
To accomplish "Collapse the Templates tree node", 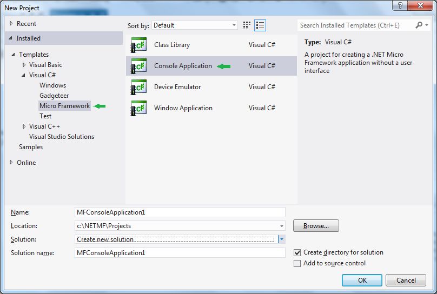I will (x=13, y=55).
